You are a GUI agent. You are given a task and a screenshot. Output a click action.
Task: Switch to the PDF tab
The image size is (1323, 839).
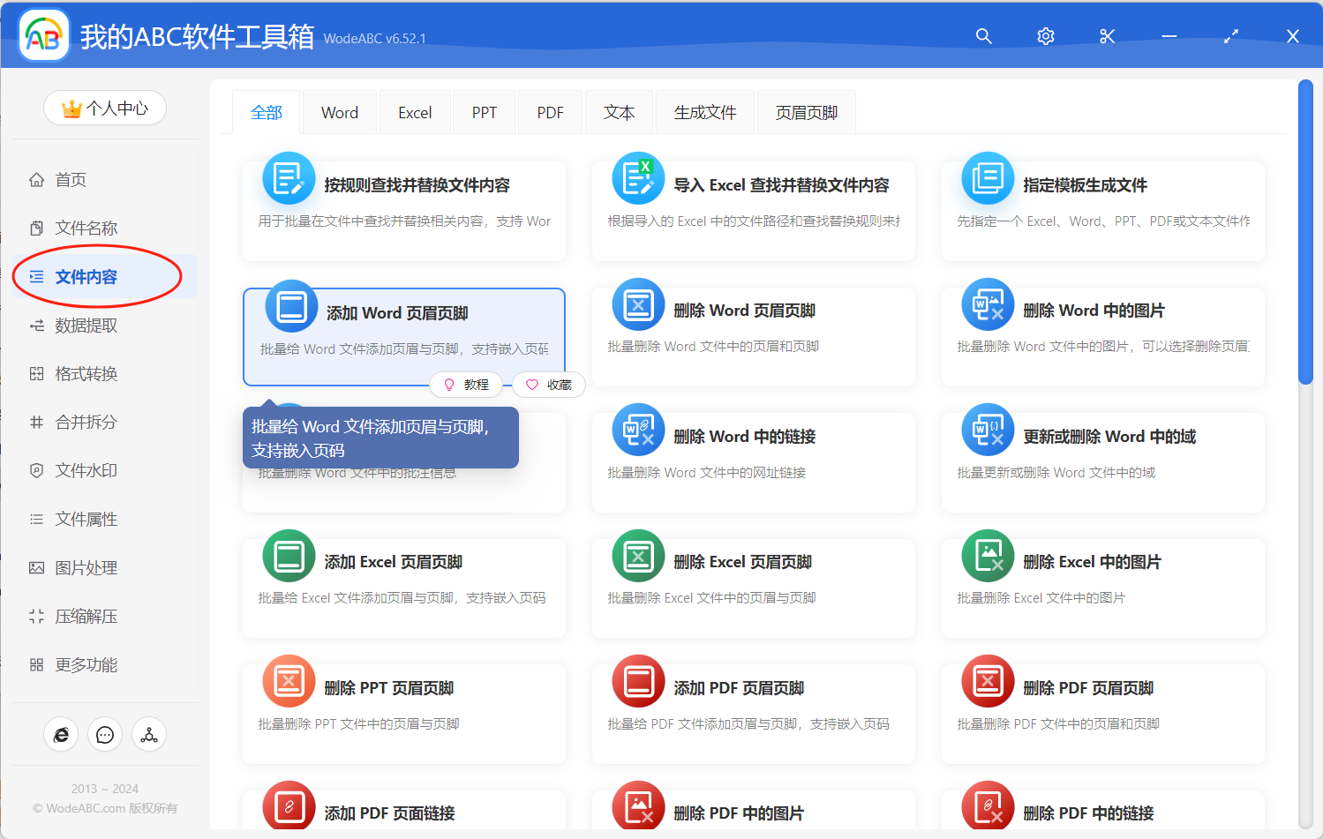pos(549,112)
